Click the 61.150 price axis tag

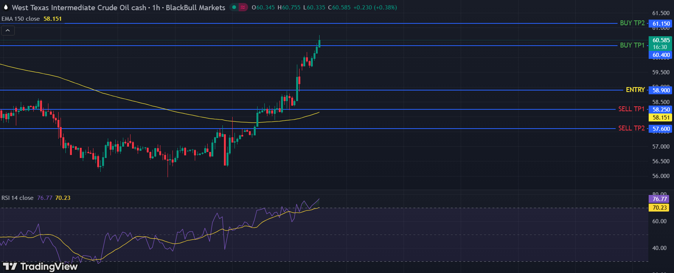(661, 24)
